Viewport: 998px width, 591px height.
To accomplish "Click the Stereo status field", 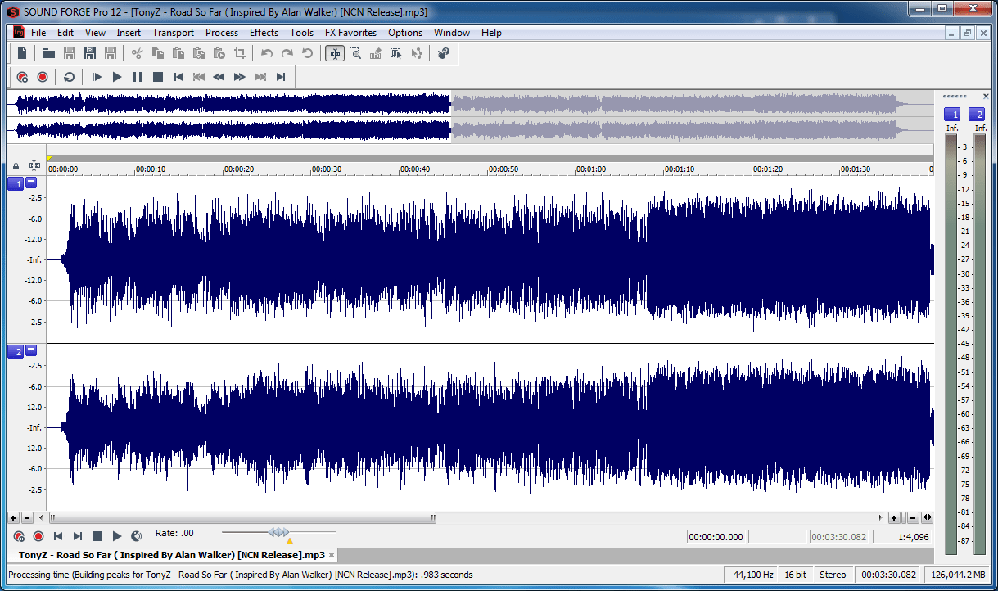I will pyautogui.click(x=833, y=575).
